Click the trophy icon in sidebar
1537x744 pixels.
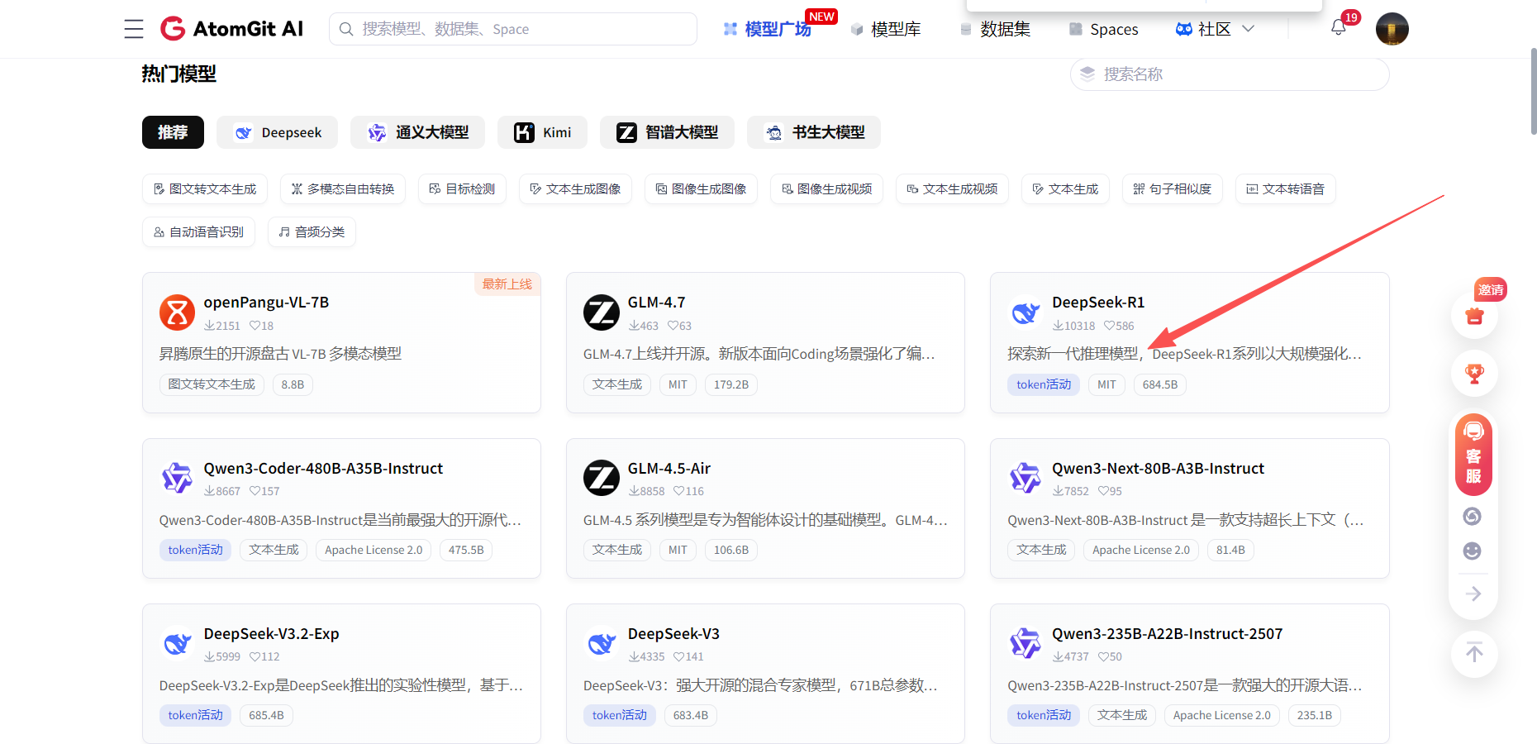coord(1474,374)
